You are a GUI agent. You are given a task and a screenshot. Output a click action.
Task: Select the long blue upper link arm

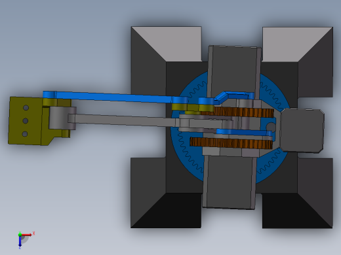(x=113, y=97)
